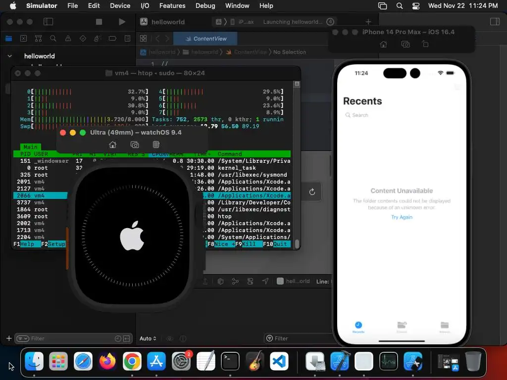507x380 pixels.
Task: Open the Report navigator
Action: 127,39
